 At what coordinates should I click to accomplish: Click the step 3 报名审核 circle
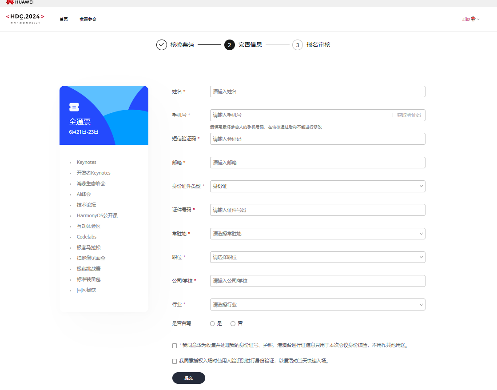[x=297, y=45]
